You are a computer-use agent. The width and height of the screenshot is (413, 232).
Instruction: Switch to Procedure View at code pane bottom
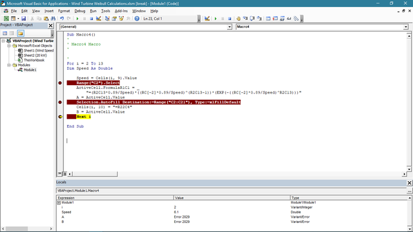60,174
